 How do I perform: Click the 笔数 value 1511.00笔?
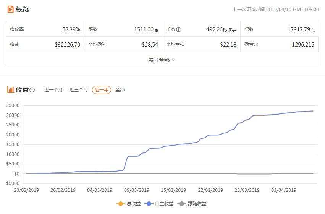pyautogui.click(x=146, y=29)
